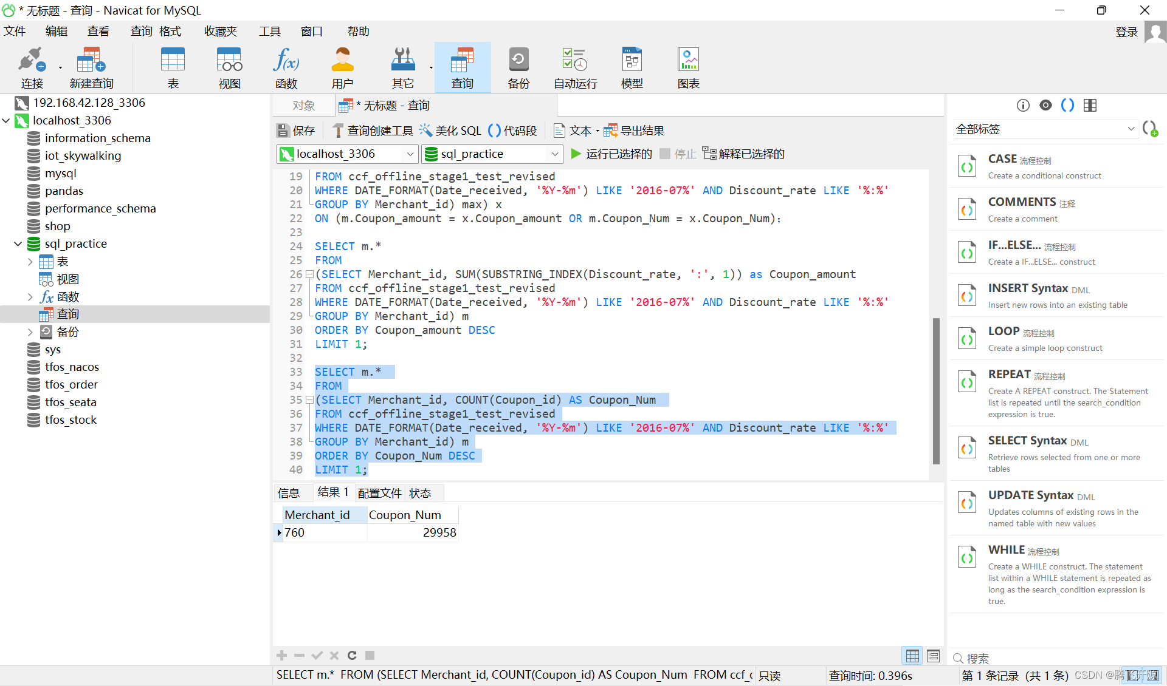The image size is (1167, 686).
Task: Show code snippets parentheses icon in right pane
Action: tap(1067, 106)
